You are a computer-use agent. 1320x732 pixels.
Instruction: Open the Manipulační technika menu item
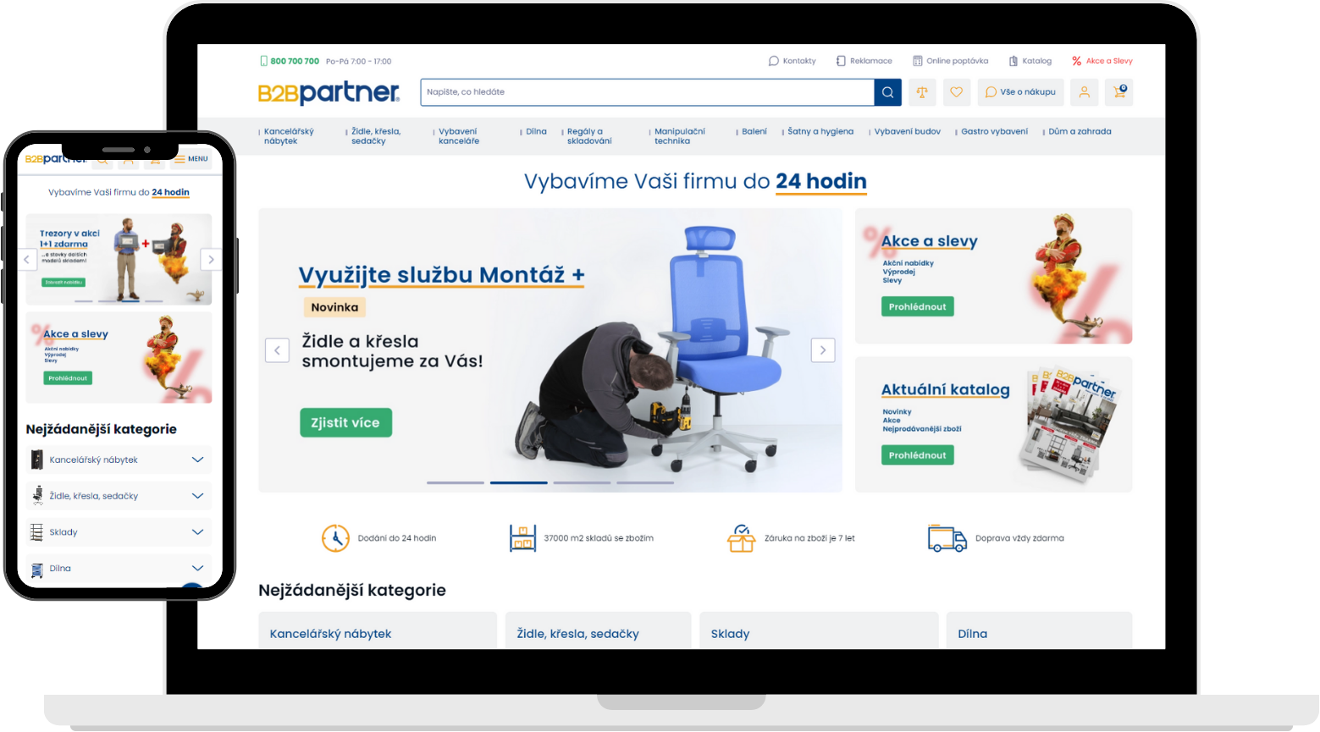(679, 136)
